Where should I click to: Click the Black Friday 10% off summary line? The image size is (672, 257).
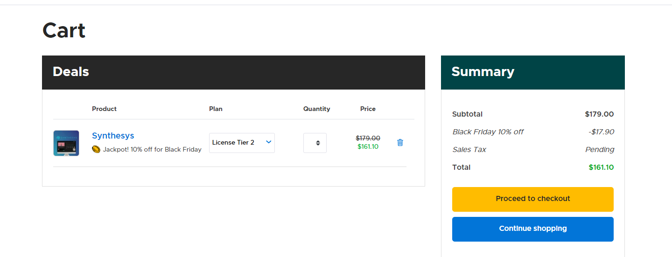click(x=488, y=132)
